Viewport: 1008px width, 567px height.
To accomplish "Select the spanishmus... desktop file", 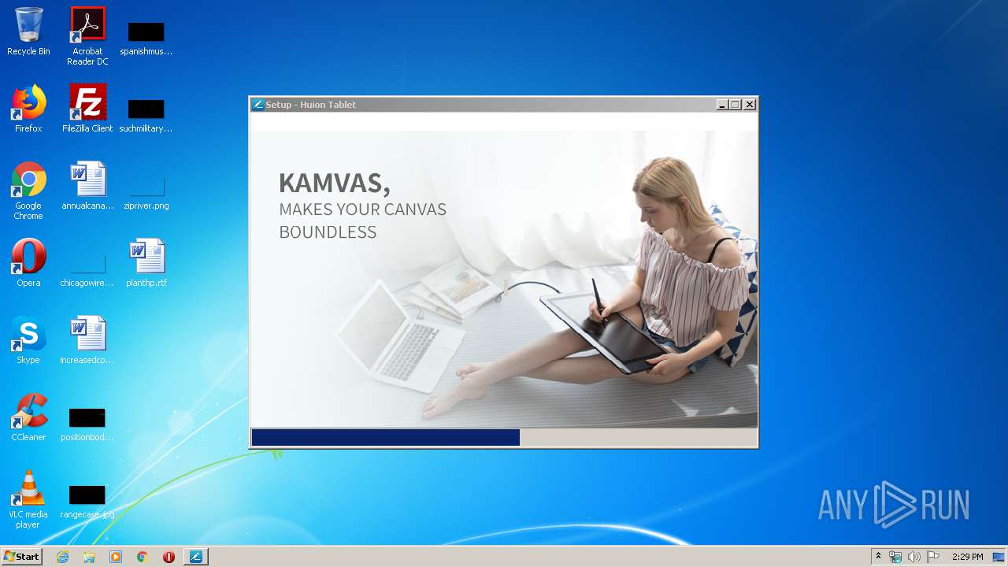I will tap(146, 37).
